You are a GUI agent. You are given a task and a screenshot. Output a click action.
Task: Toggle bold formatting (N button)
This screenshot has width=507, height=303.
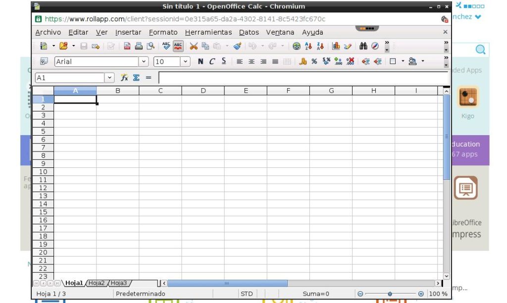[x=200, y=62]
